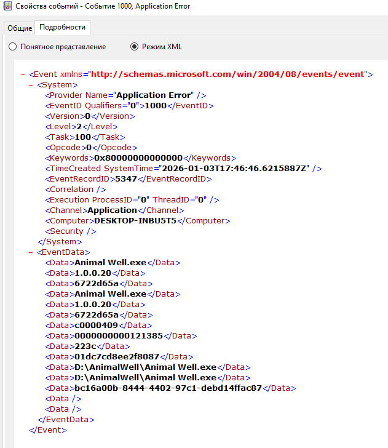Click Computer name DESKTOP-INBU5T5

tap(135, 221)
